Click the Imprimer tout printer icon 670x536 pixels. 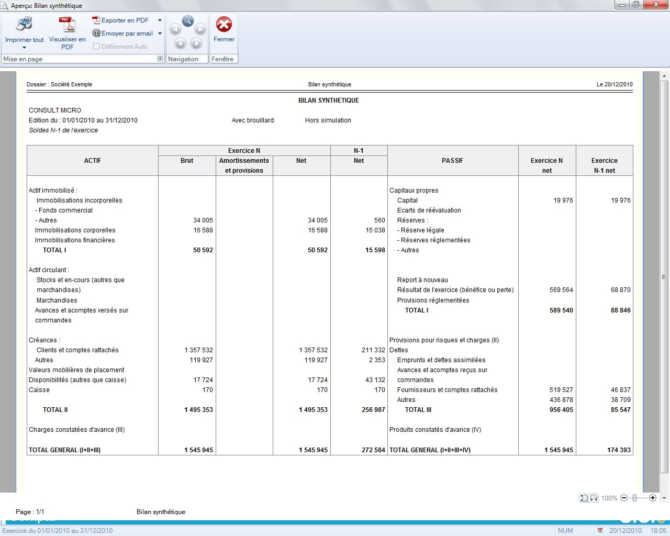point(24,24)
